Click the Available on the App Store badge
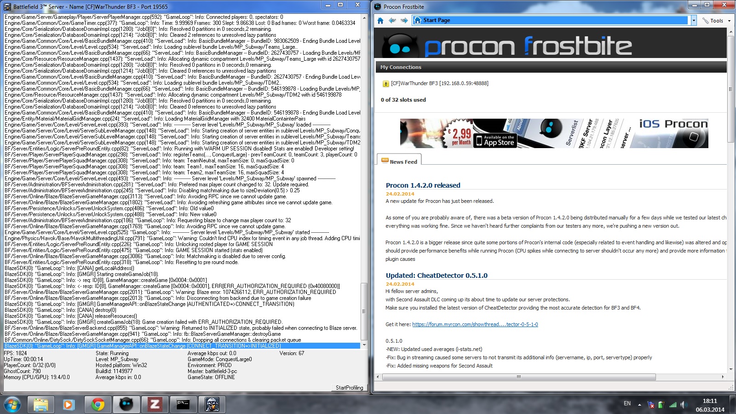Screen dimensions: 736x414 [x=495, y=140]
